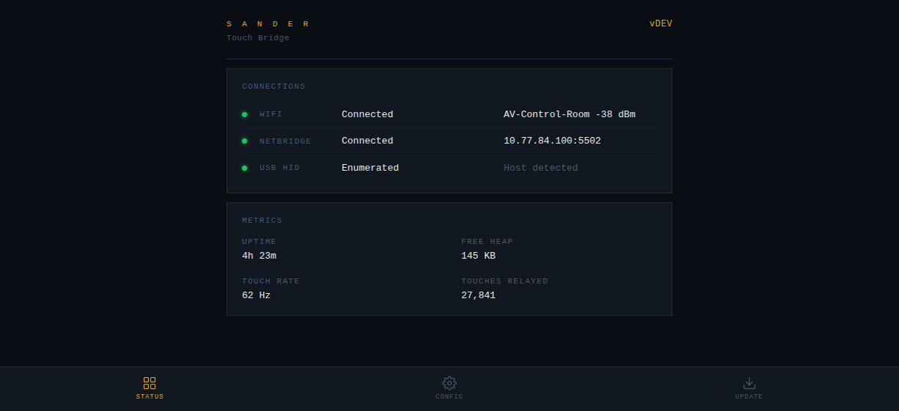This screenshot has width=899, height=411.
Task: Click the USB HID row label
Action: pos(279,168)
